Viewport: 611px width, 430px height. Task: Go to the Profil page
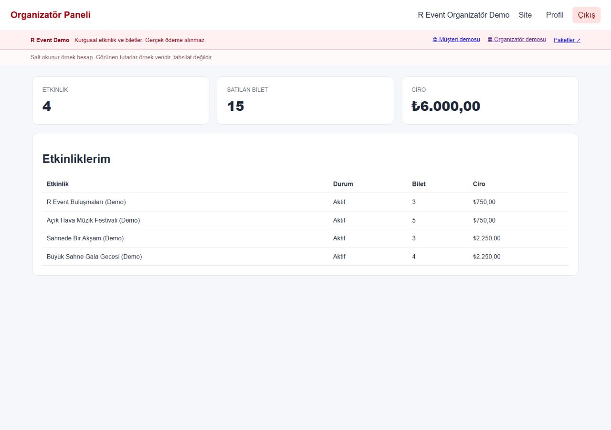555,15
